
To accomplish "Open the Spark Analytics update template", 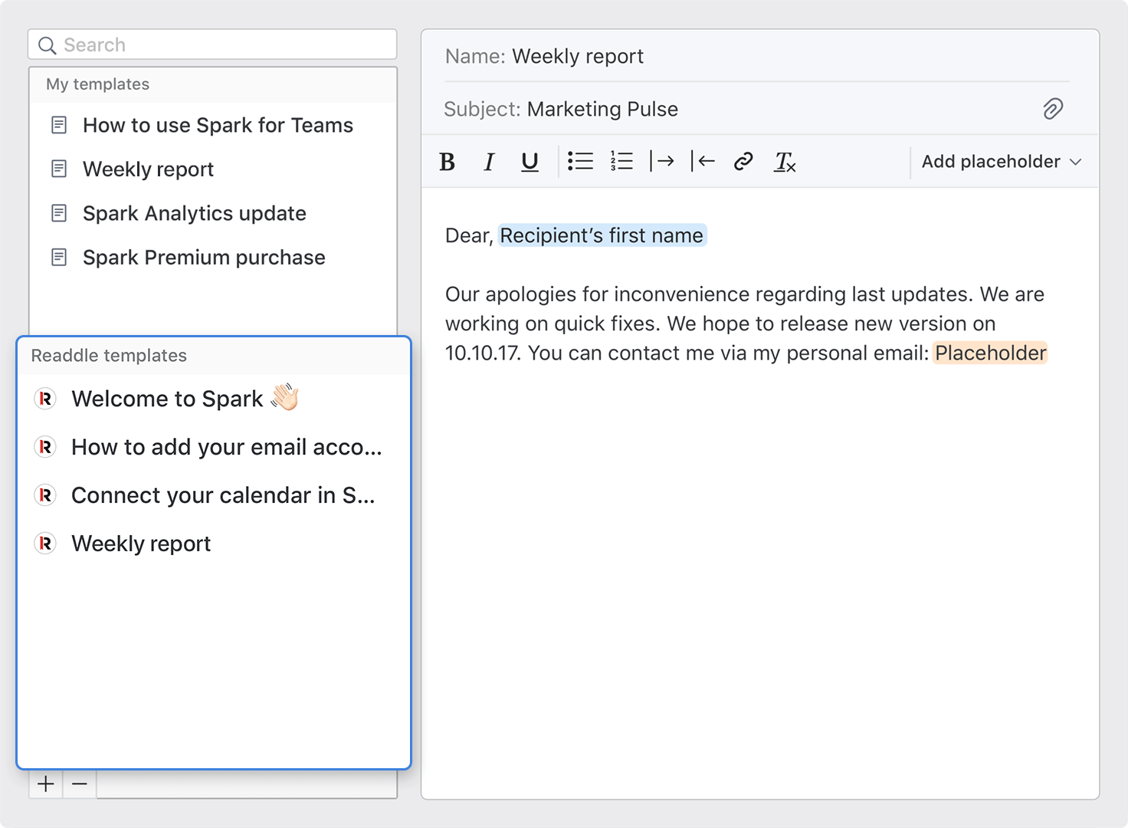I will 213,213.
